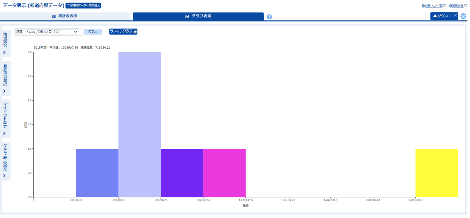Click the ダウンロード button

coord(444,16)
